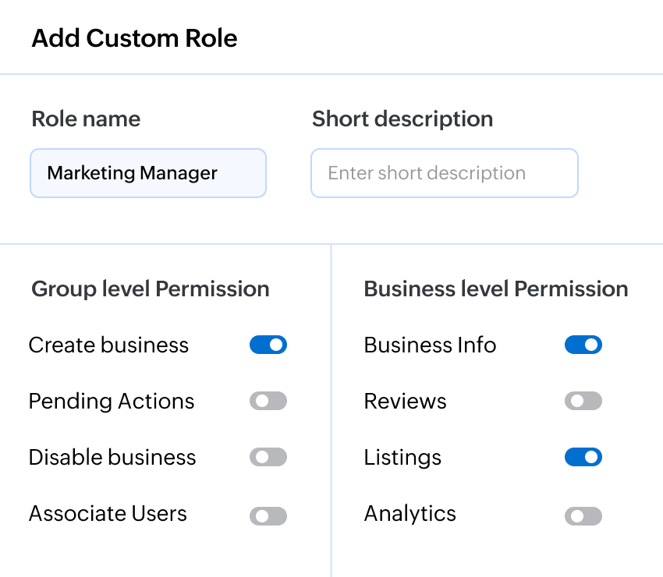The image size is (663, 577).
Task: Click the Pending Actions label text
Action: (112, 401)
